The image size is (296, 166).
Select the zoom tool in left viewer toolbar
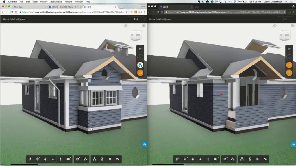(53, 159)
